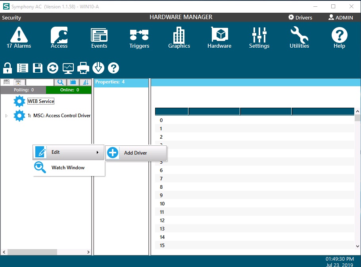Select row 15 in the grid
This screenshot has width=361, height=267.
click(255, 245)
